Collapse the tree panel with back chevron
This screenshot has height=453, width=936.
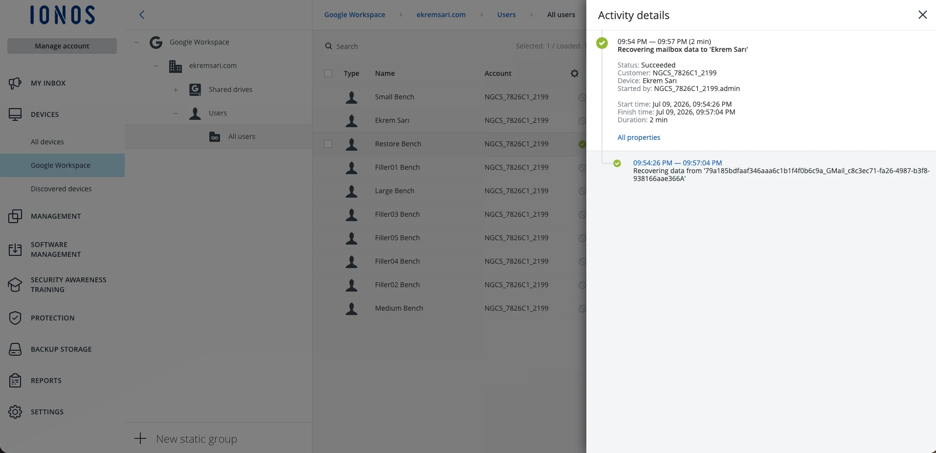[x=142, y=15]
